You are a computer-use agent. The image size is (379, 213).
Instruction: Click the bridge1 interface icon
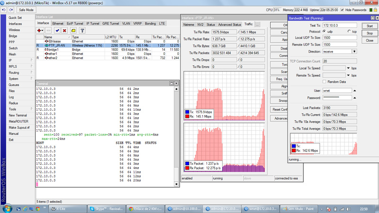[x=46, y=50]
